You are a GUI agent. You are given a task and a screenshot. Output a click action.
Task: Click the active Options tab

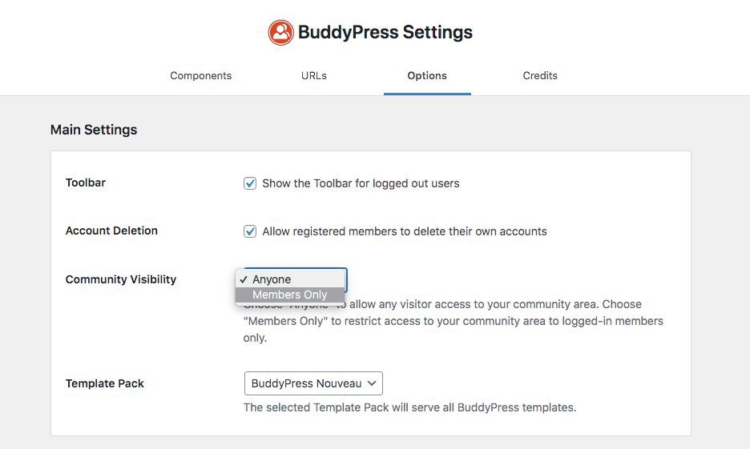tap(427, 76)
